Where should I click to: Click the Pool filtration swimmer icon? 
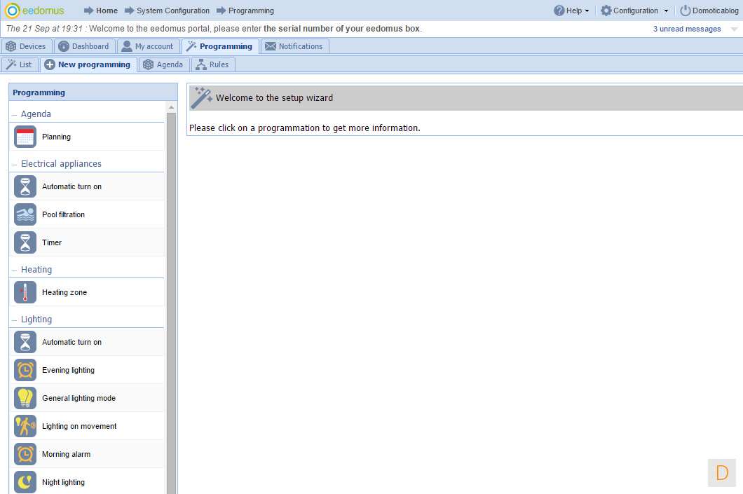(25, 214)
